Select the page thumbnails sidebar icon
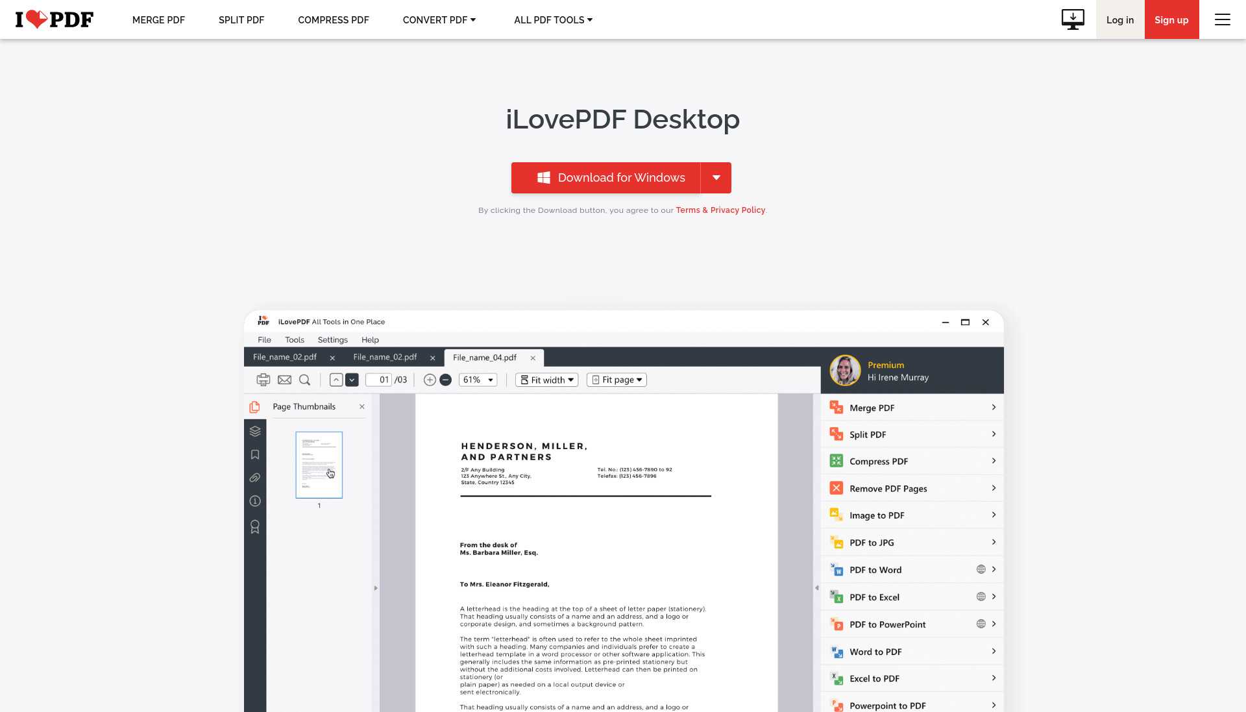The height and width of the screenshot is (712, 1246). coord(254,407)
